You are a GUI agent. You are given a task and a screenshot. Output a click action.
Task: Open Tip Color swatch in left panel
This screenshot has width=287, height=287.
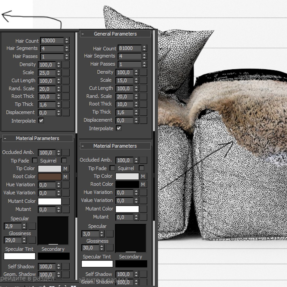coord(50,169)
